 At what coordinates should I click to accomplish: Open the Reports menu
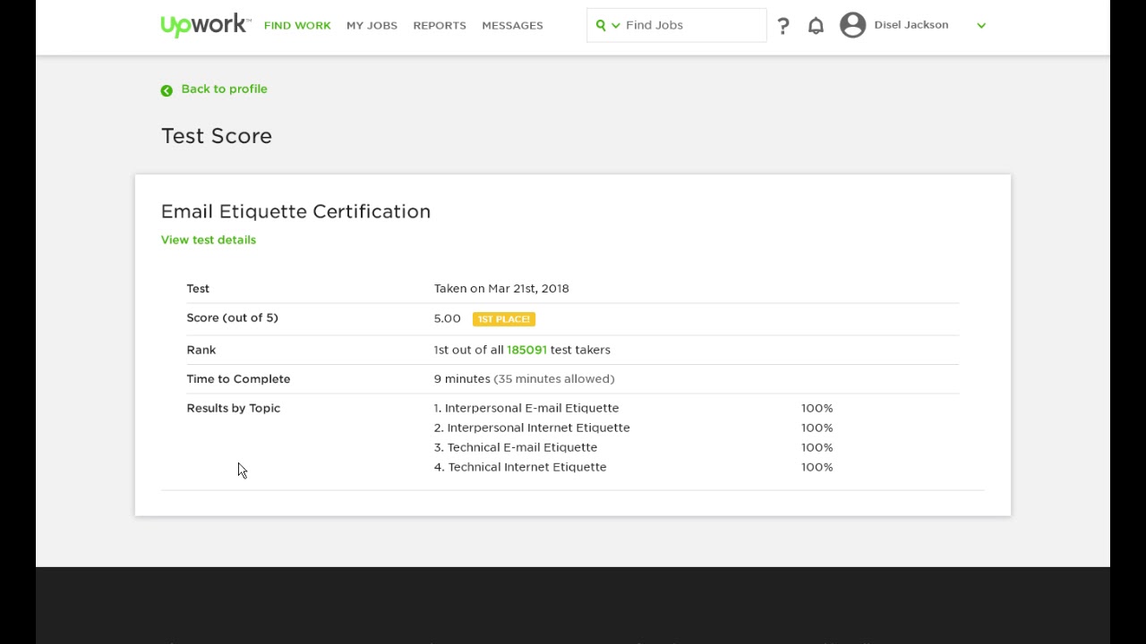tap(440, 25)
